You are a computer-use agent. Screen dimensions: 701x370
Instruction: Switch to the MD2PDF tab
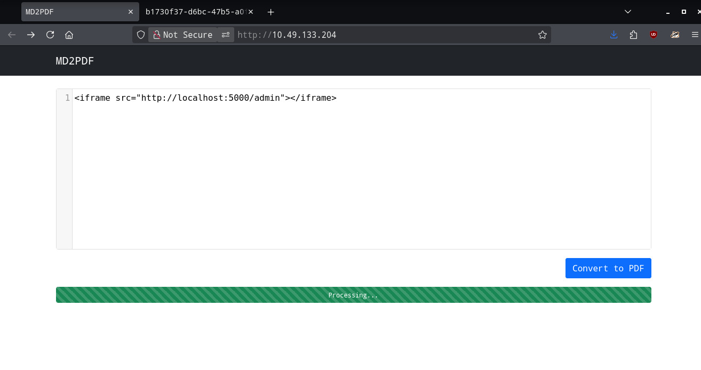pos(72,12)
